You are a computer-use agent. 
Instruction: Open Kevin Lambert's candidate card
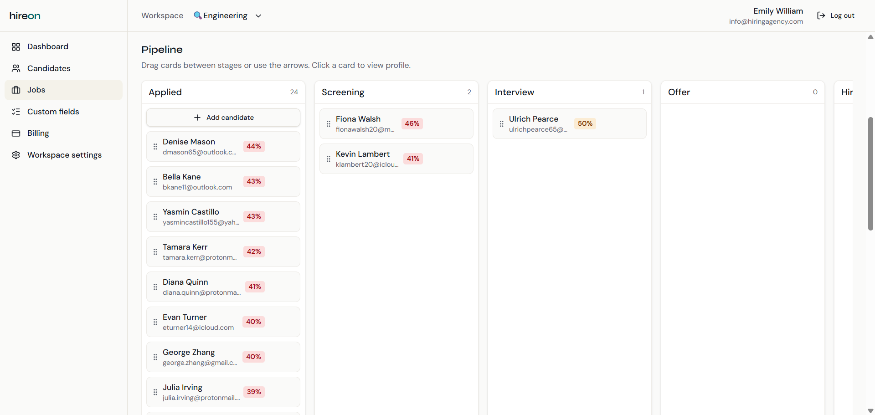(x=396, y=159)
